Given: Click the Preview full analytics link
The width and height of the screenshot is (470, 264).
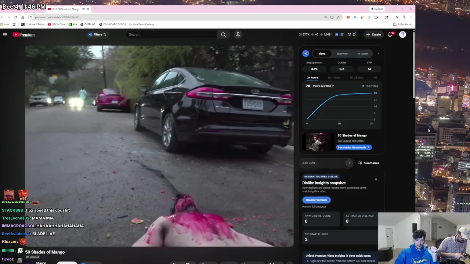Looking at the screenshot, I should coord(314,207).
